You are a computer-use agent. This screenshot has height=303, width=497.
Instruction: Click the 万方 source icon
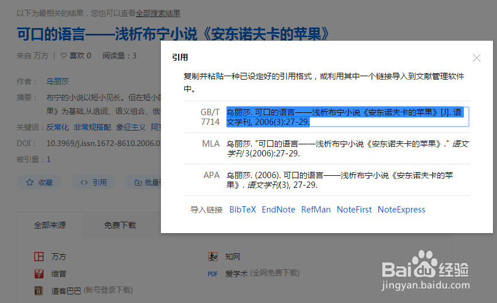click(x=39, y=257)
